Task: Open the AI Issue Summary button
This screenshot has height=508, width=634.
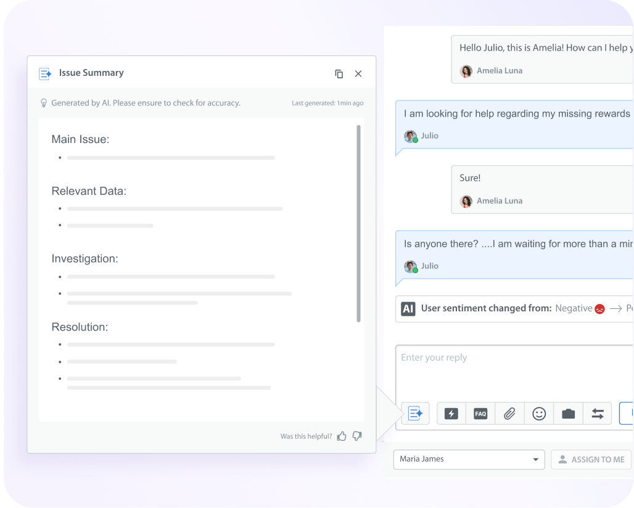Action: pos(415,414)
